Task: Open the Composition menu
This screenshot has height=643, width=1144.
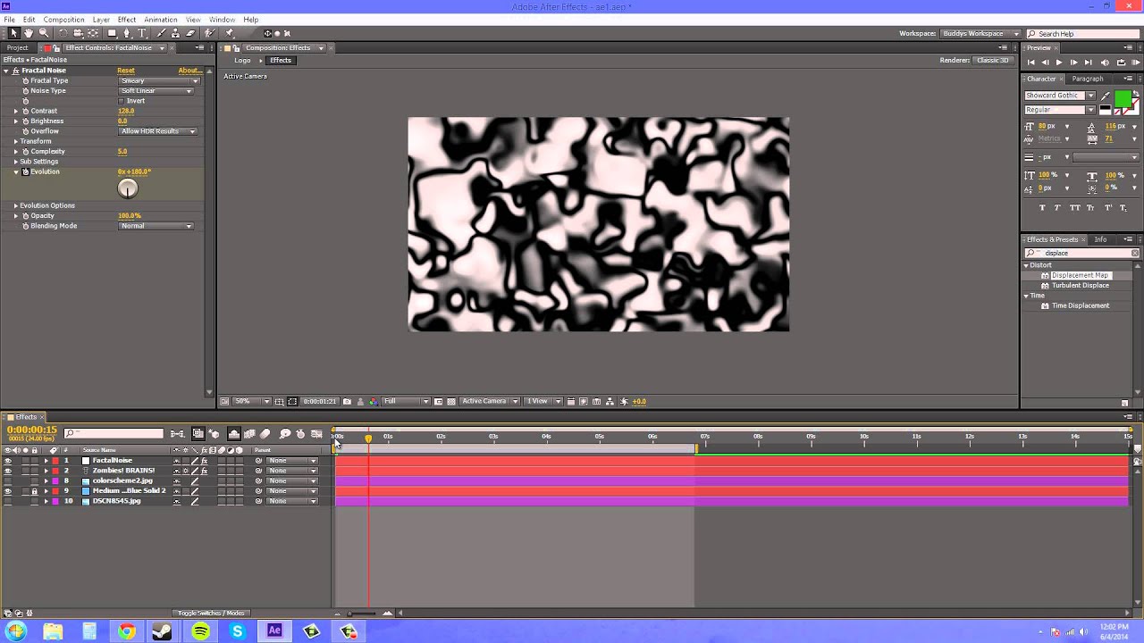Action: point(63,20)
